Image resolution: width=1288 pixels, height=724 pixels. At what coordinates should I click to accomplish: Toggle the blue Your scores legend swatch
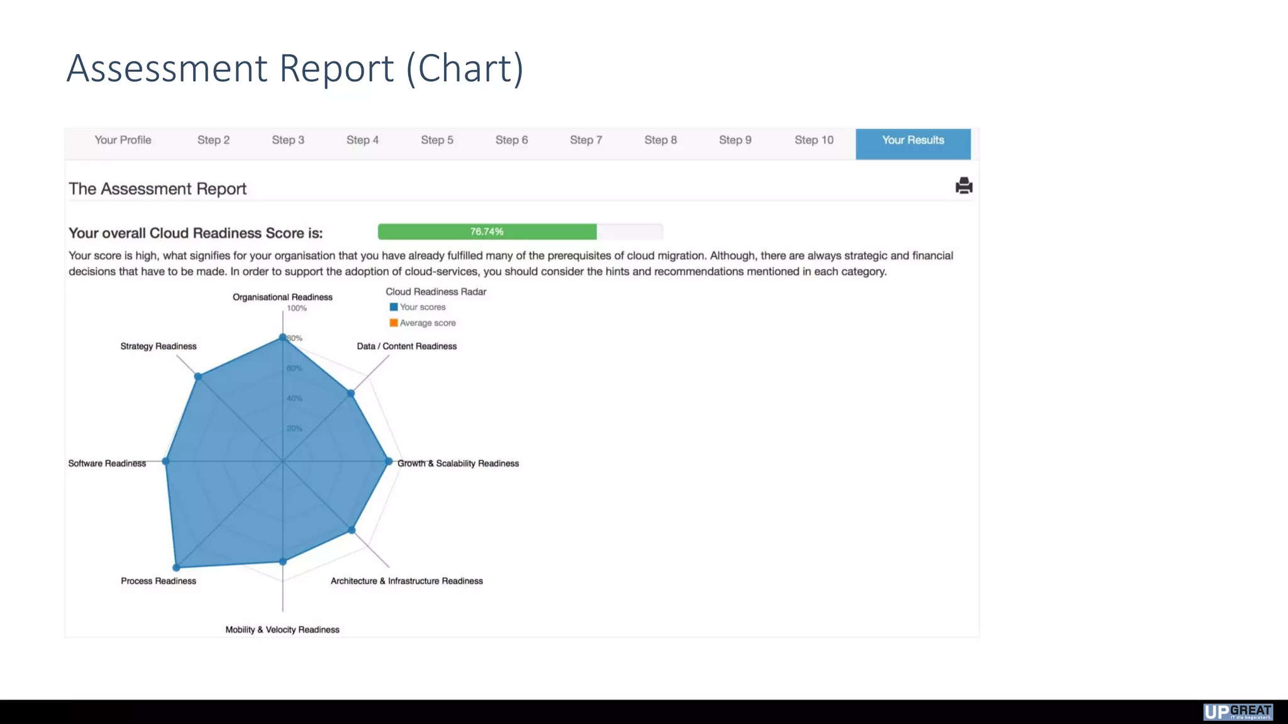click(x=394, y=307)
